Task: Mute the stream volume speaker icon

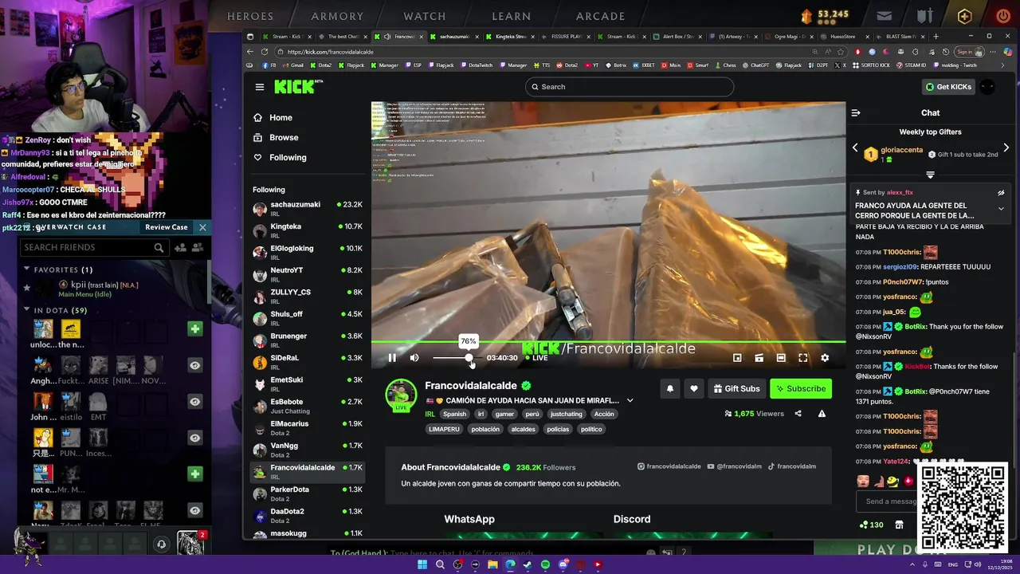Action: [414, 358]
